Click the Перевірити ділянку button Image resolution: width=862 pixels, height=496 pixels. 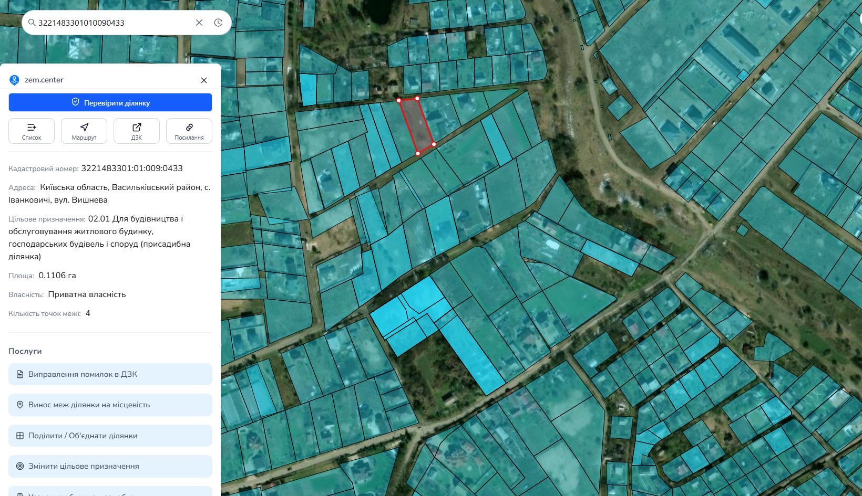coord(110,102)
